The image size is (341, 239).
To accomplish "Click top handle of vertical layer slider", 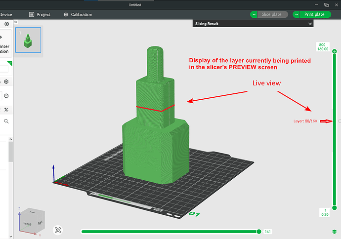I will pos(335,51).
